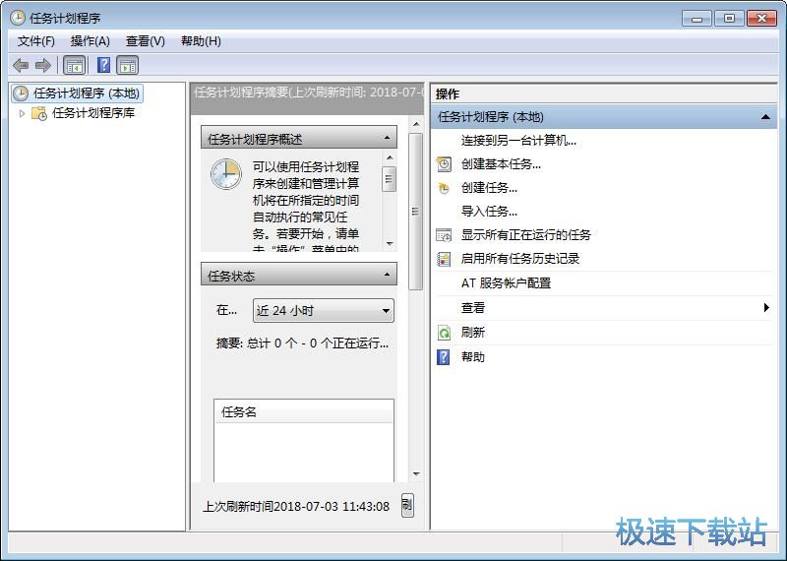Click folder icon of 任务计划程序库
787x561 pixels.
[39, 113]
